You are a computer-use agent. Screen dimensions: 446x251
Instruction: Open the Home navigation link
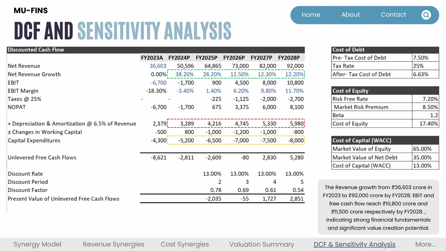tap(311, 15)
